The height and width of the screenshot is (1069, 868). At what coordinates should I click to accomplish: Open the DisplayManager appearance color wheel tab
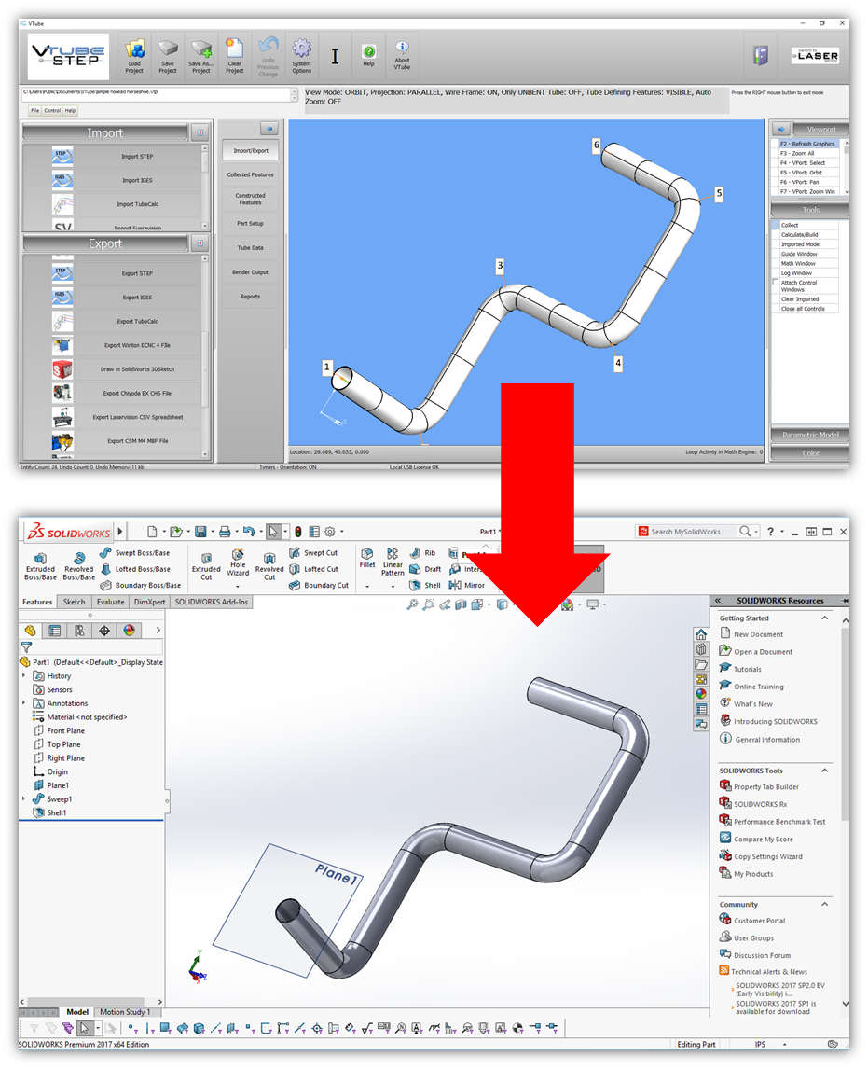pyautogui.click(x=129, y=631)
